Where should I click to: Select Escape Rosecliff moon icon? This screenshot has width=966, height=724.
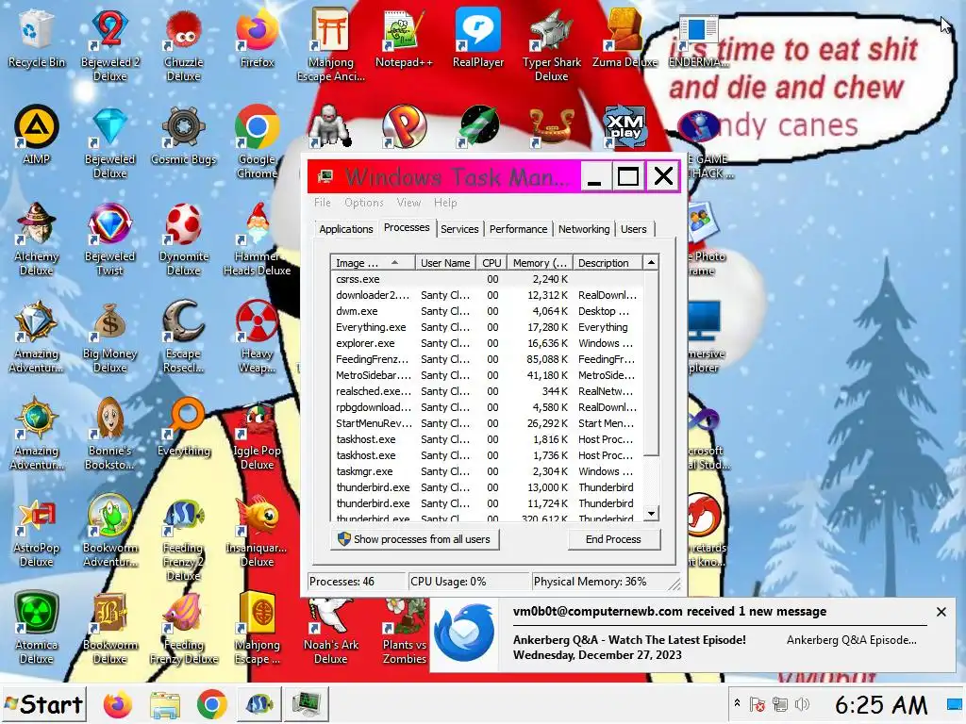184,337
